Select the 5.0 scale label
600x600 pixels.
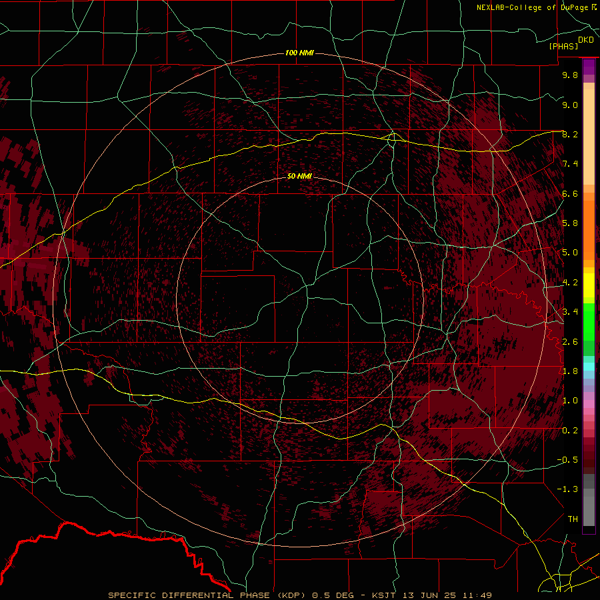[x=570, y=253]
